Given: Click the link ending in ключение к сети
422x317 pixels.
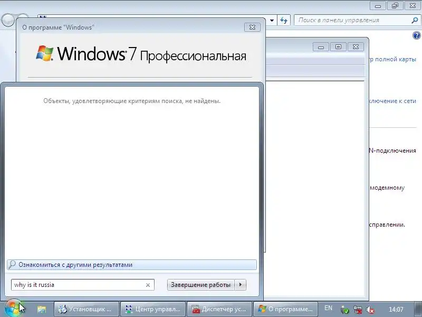Looking at the screenshot, I should (x=392, y=101).
